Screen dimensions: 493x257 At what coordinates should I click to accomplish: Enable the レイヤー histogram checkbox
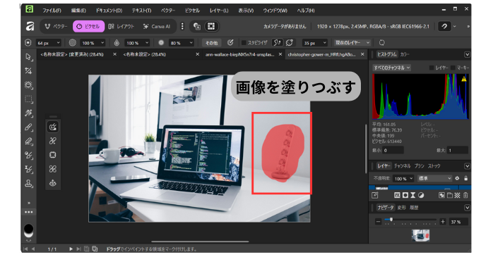click(432, 68)
